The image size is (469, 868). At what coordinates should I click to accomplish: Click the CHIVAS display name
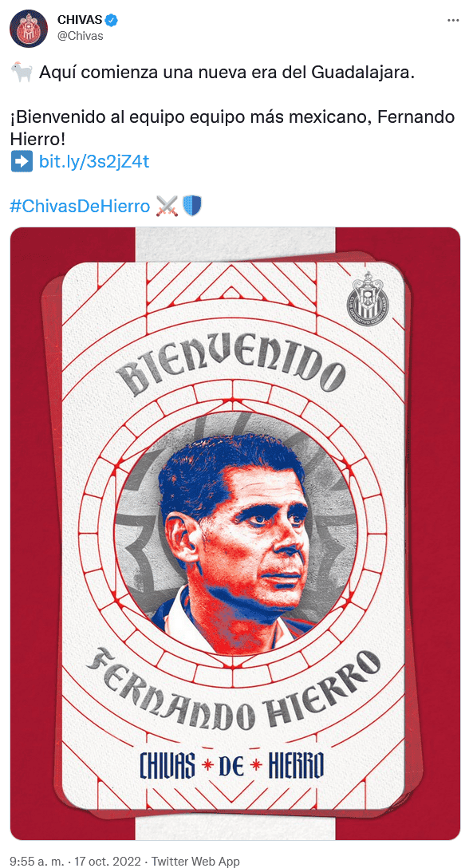81,21
